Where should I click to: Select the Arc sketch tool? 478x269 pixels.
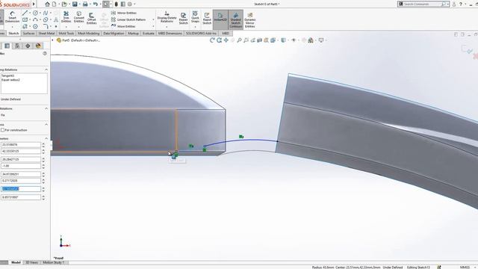(x=35, y=19)
